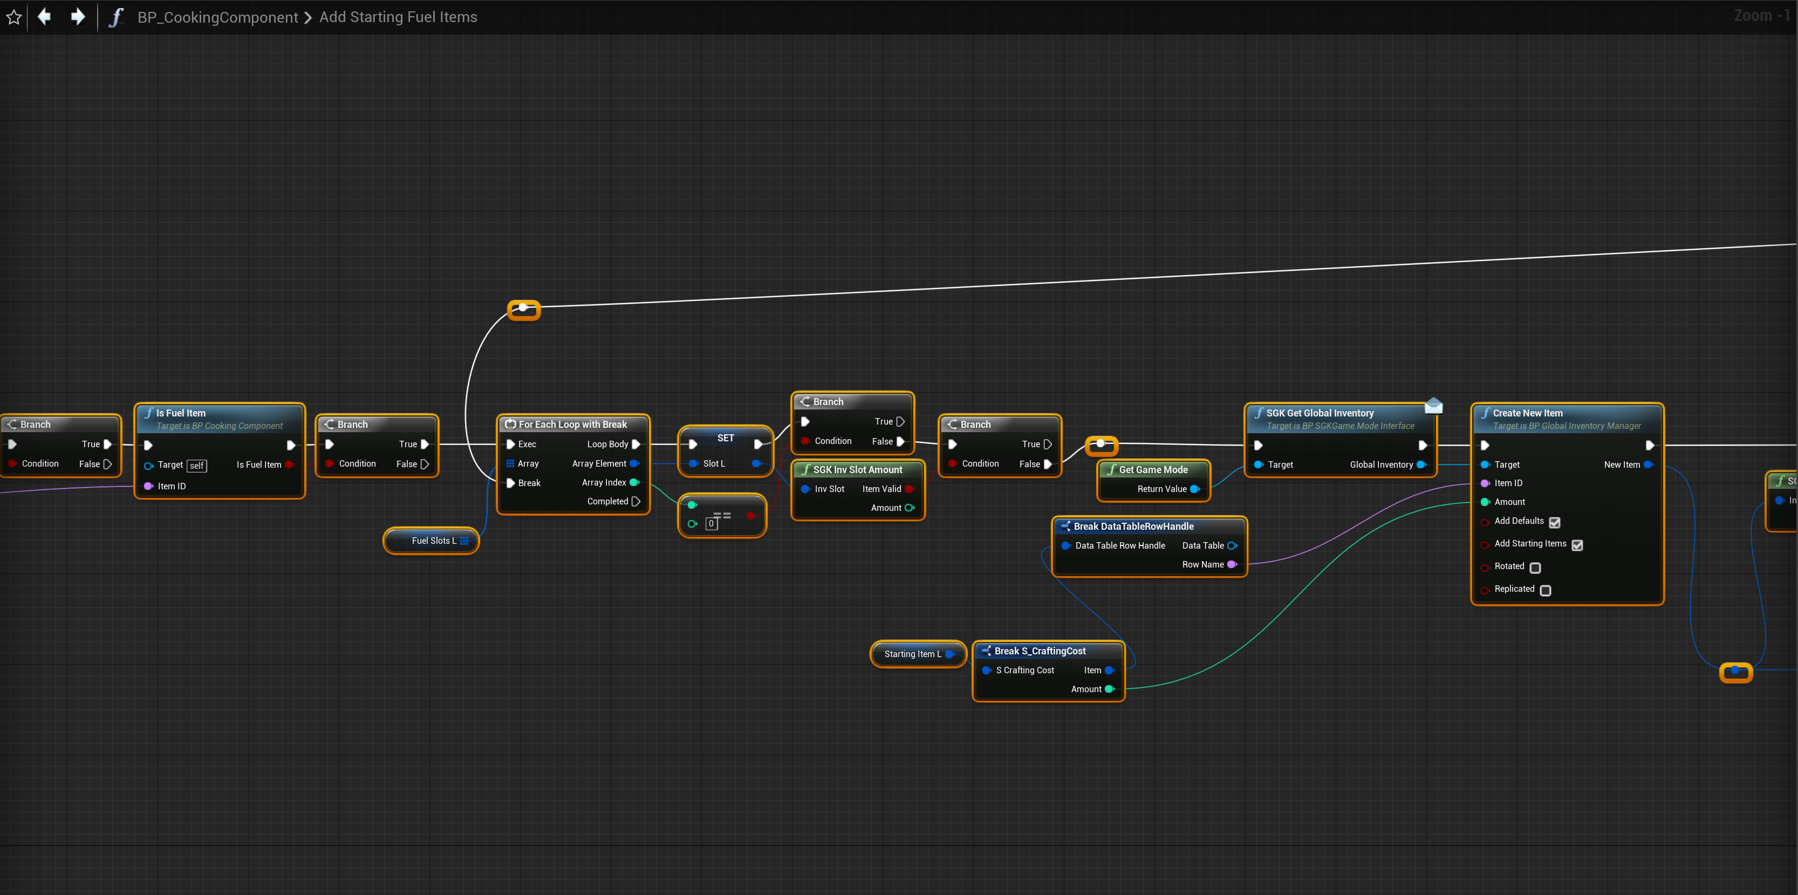The width and height of the screenshot is (1798, 895).
Task: Click the Completed exec pin
Action: (636, 501)
